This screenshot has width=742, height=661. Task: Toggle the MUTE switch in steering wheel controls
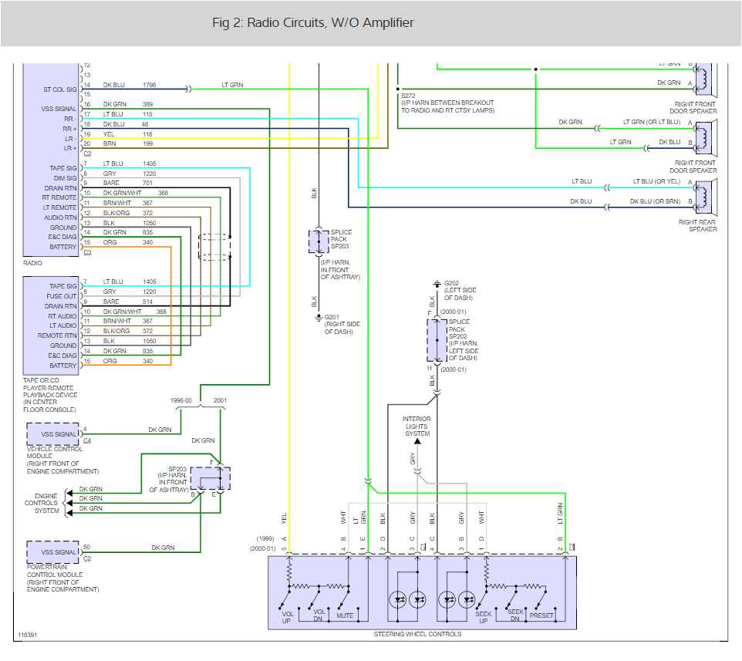(x=342, y=600)
